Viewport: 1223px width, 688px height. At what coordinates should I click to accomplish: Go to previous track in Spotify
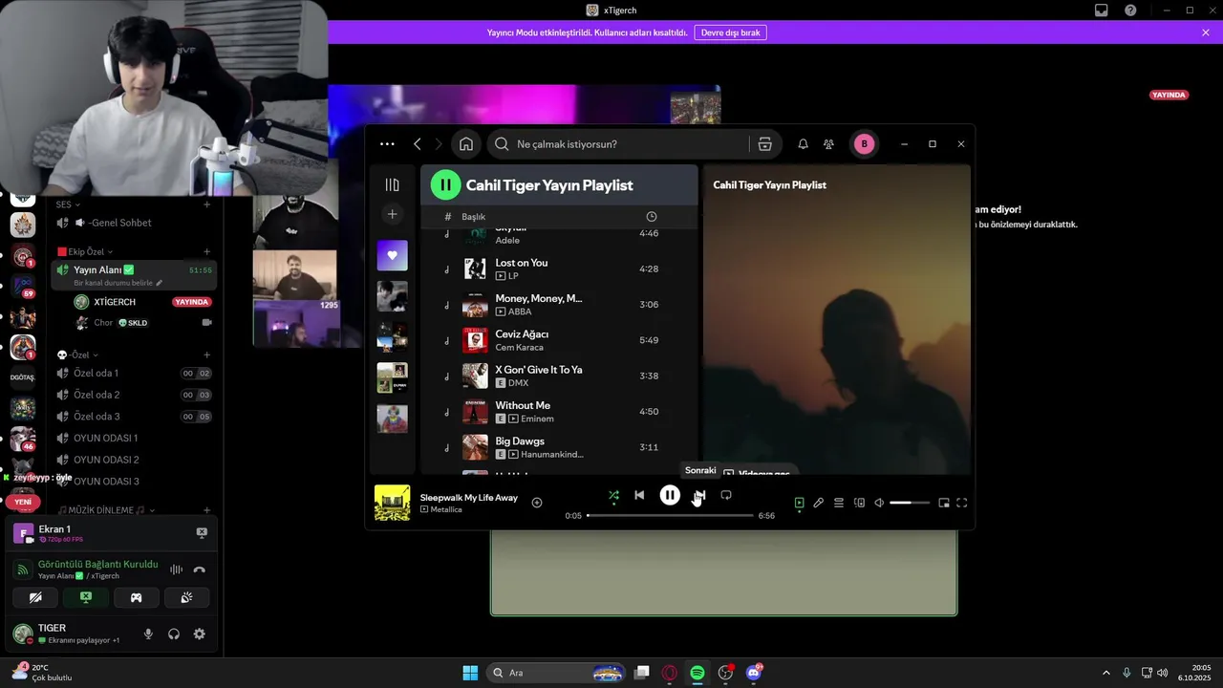point(639,495)
